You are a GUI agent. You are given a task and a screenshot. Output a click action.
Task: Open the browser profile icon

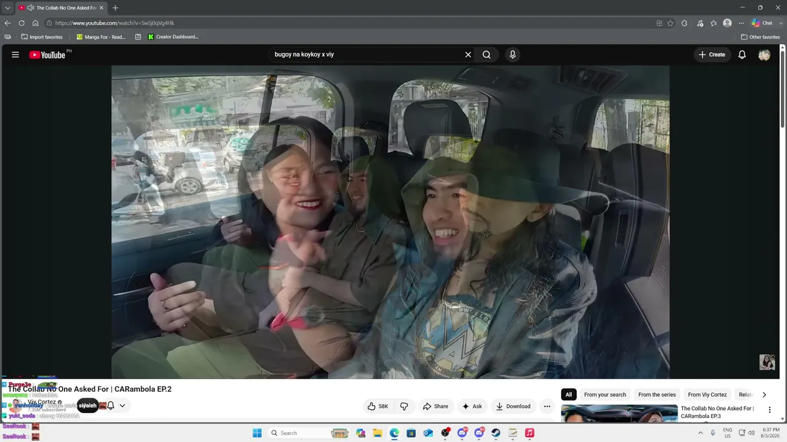pos(727,23)
